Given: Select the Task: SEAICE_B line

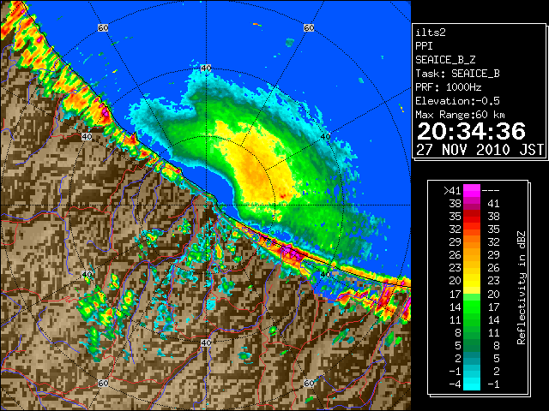Looking at the screenshot, I should pyautogui.click(x=457, y=74).
